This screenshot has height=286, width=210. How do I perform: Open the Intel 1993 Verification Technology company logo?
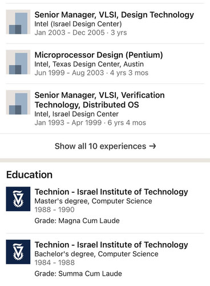pyautogui.click(x=18, y=102)
